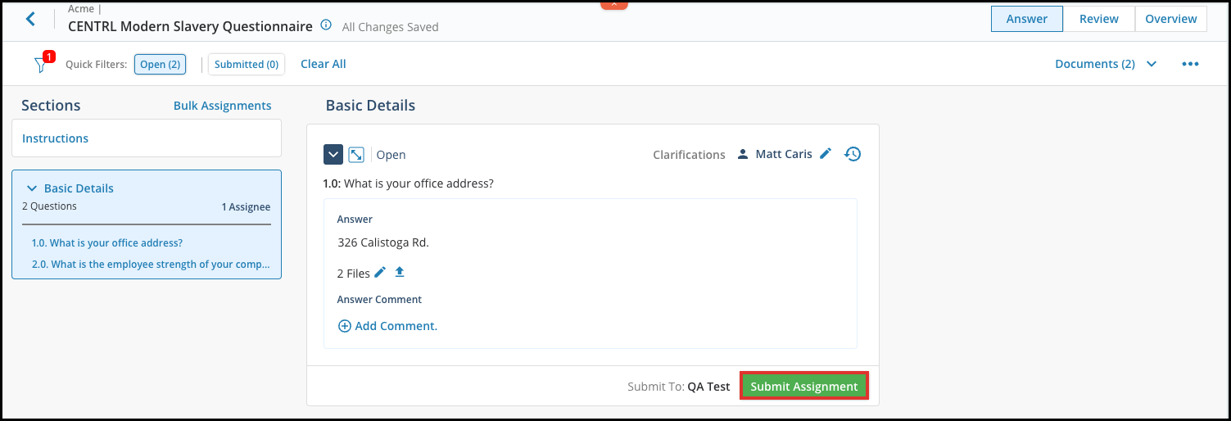Go back using the left arrow icon
Image resolution: width=1231 pixels, height=421 pixels.
(x=30, y=18)
